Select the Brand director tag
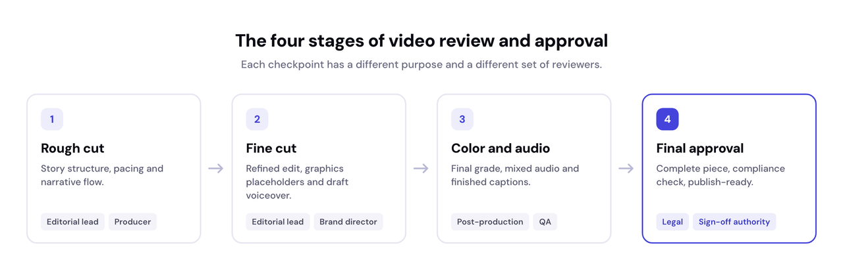 coord(348,222)
